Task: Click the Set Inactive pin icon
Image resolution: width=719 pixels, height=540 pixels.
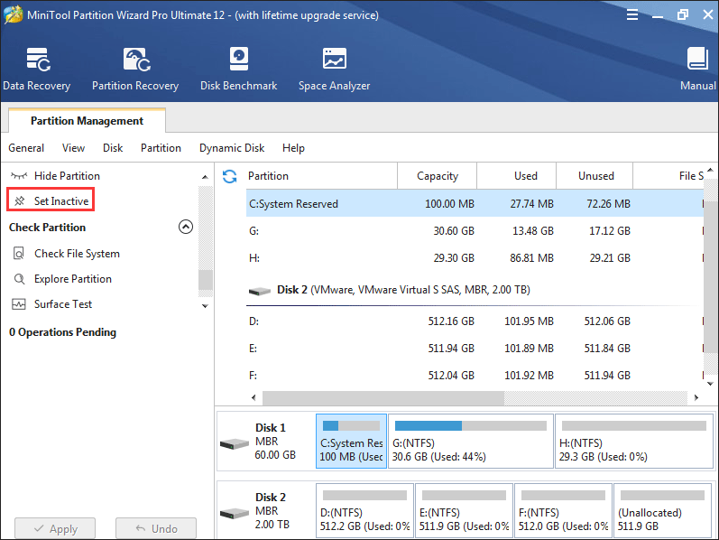Action: coord(19,201)
